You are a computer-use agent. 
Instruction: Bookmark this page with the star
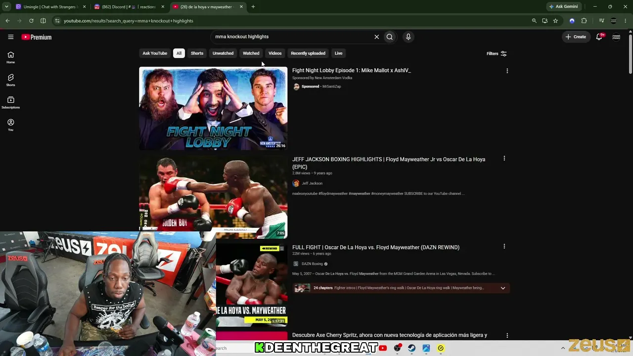click(555, 21)
